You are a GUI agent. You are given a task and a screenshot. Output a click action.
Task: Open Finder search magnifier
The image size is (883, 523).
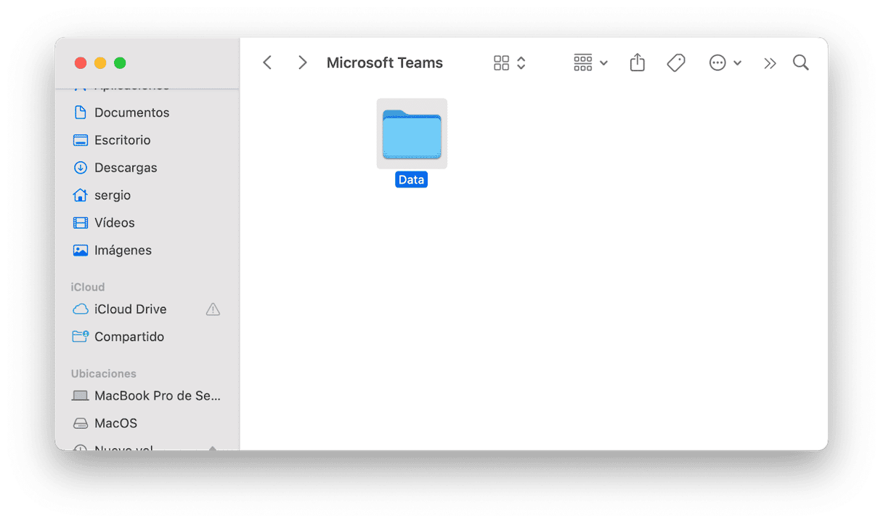click(801, 62)
